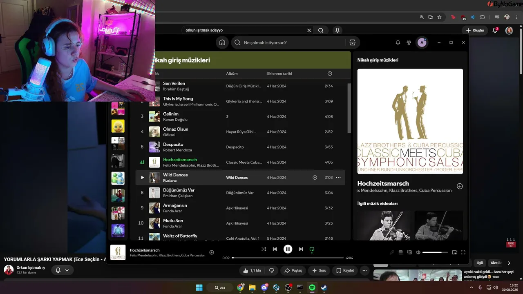Screen dimensions: 523x294
Task: Open Spotify friend activity icon
Action: (x=409, y=42)
